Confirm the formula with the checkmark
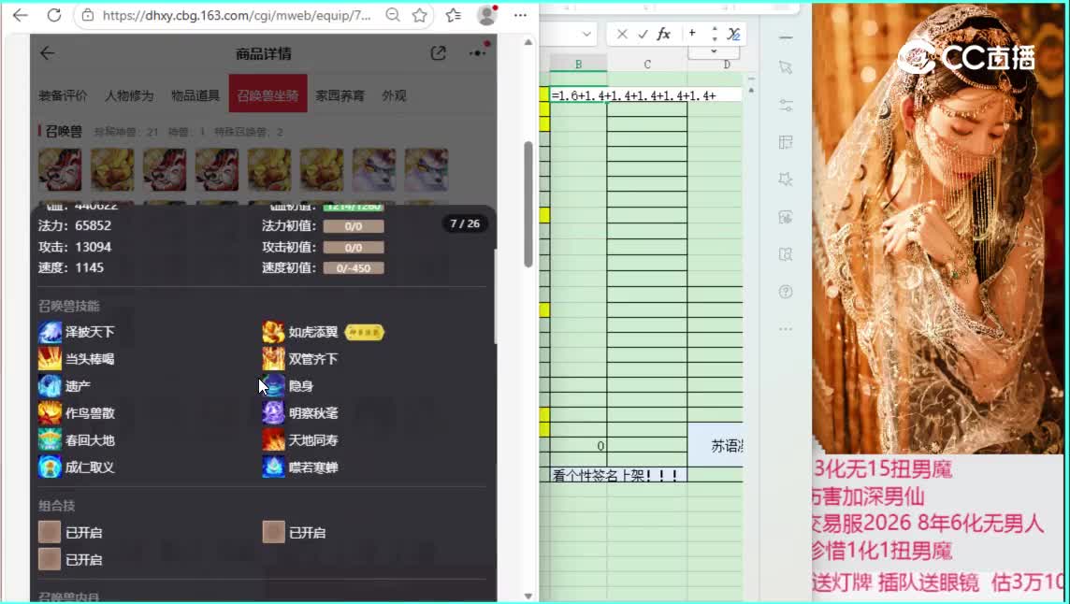 (x=643, y=34)
